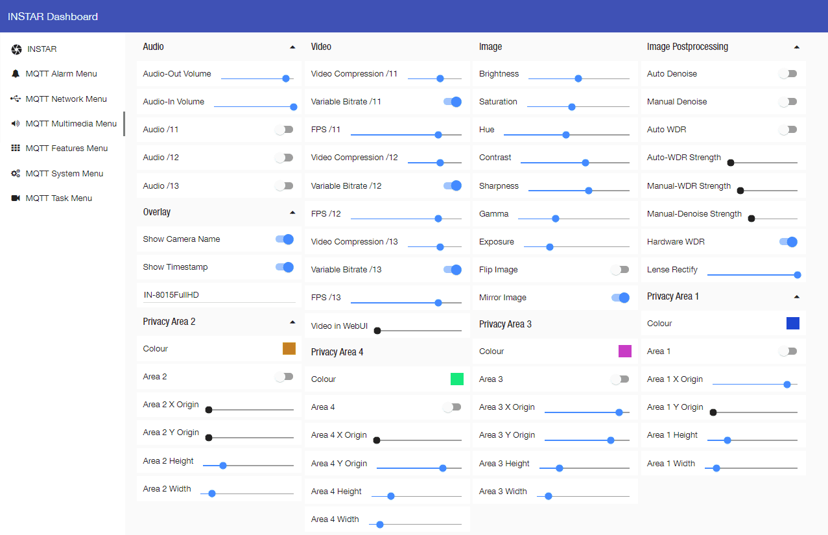The width and height of the screenshot is (828, 535).
Task: Click the magenta Colour swatch for Privacy Area 3
Action: (624, 351)
